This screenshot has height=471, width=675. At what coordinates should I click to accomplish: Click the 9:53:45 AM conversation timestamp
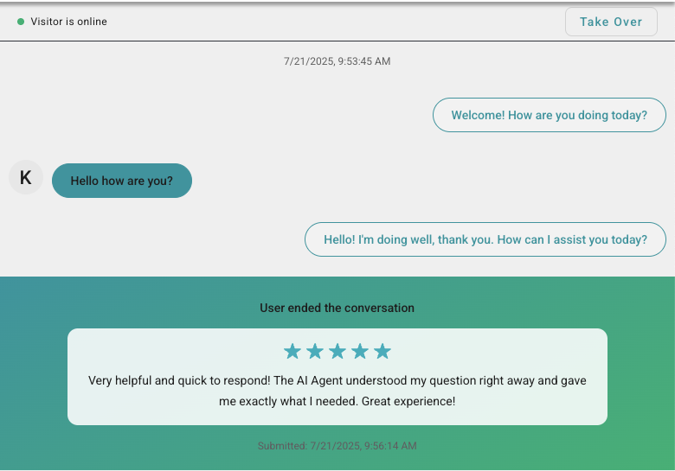point(337,61)
